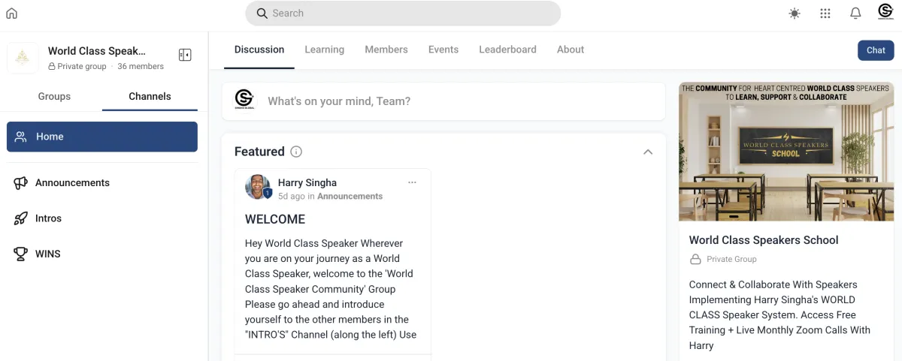Viewport: 902px width, 361px height.
Task: Switch to the Learning tab
Action: (324, 50)
